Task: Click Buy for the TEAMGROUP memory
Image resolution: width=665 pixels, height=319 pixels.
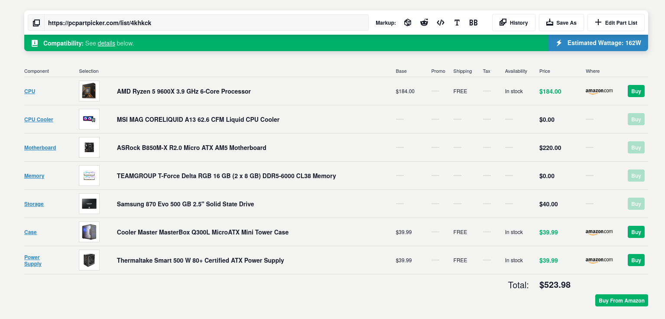Action: pos(636,176)
